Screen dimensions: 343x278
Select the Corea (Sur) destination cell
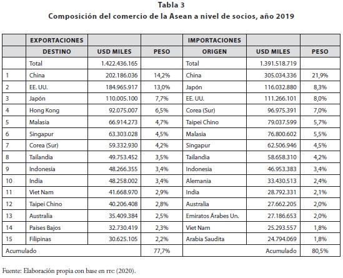point(57,145)
